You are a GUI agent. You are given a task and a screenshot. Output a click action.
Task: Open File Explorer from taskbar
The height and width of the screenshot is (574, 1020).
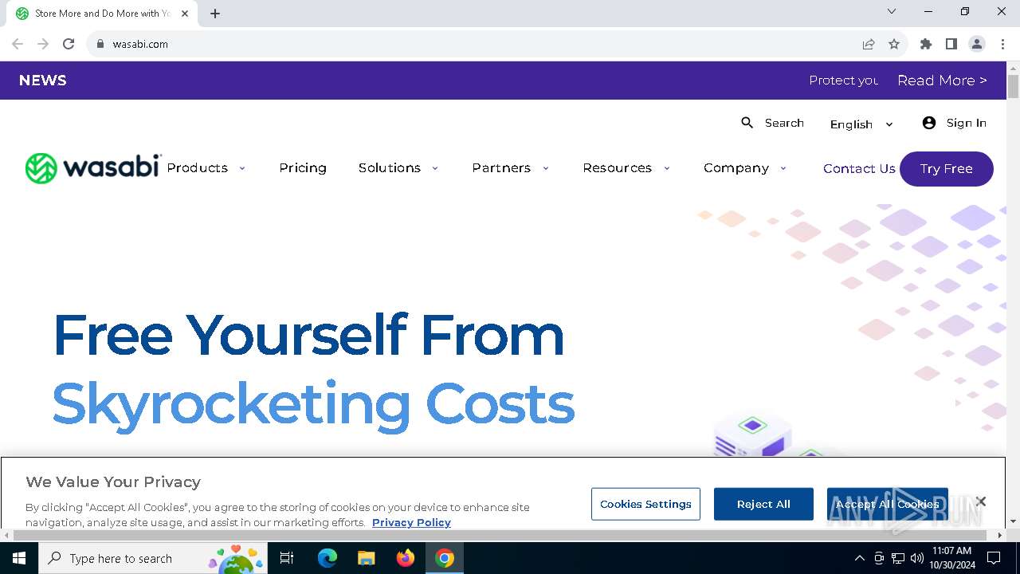click(366, 558)
